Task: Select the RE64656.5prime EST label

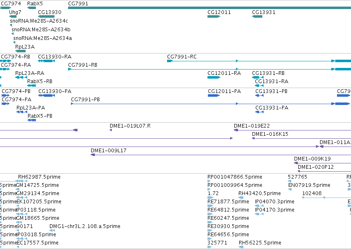Action: click(228, 235)
